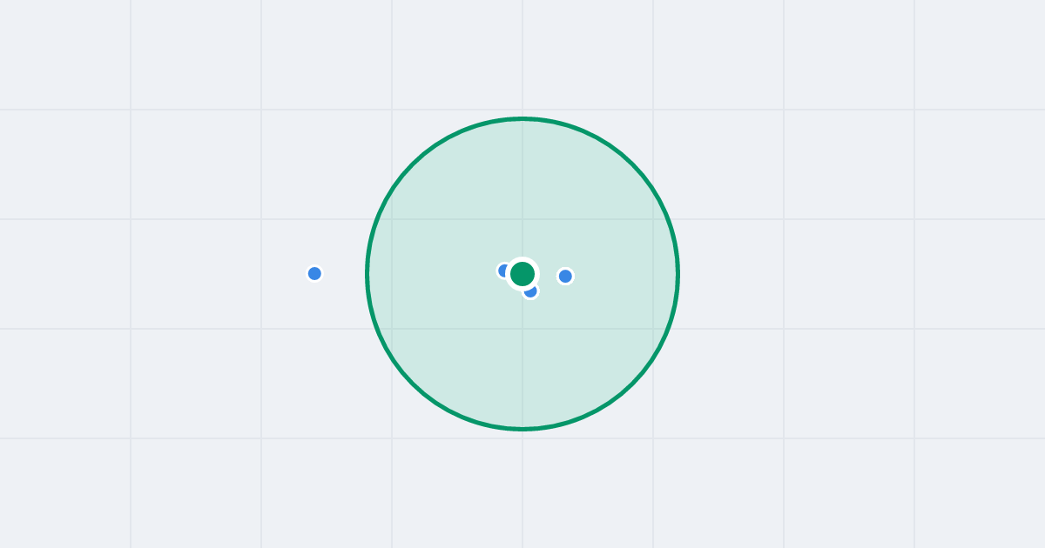The height and width of the screenshot is (548, 1045).
Task: Click the leftmost point of the green circle outline
Action: tap(367, 274)
